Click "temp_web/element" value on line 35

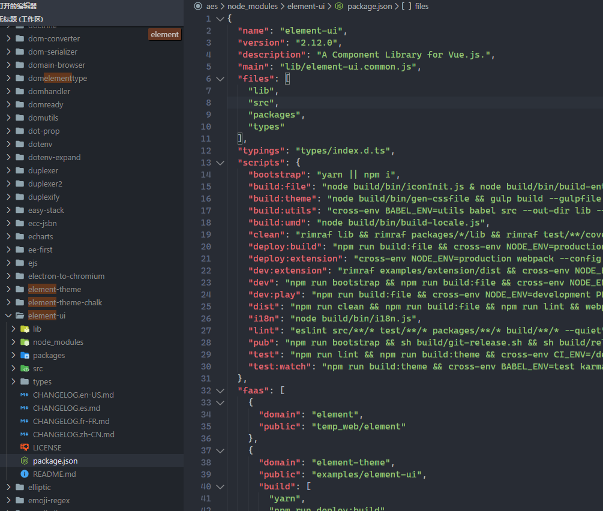click(x=358, y=426)
